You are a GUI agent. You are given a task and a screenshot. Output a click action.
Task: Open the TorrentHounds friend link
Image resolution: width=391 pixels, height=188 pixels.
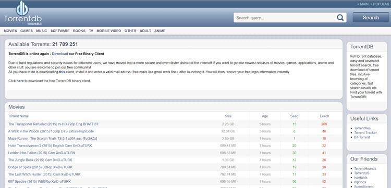click(x=365, y=168)
